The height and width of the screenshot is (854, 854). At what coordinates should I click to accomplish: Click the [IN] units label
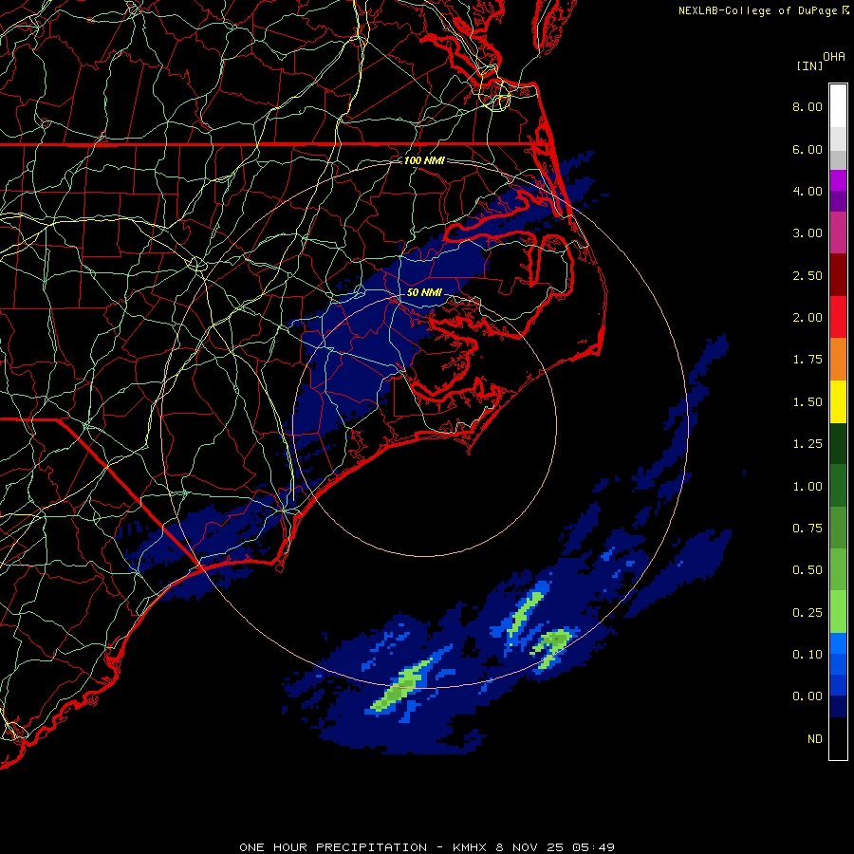[x=809, y=65]
